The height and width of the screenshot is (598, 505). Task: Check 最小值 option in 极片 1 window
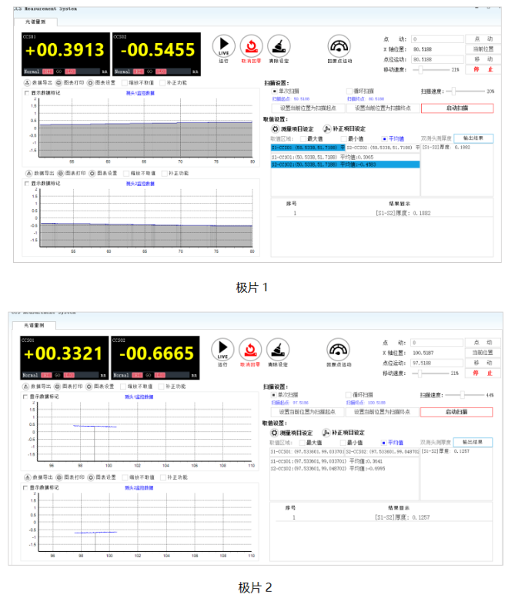tap(344, 139)
